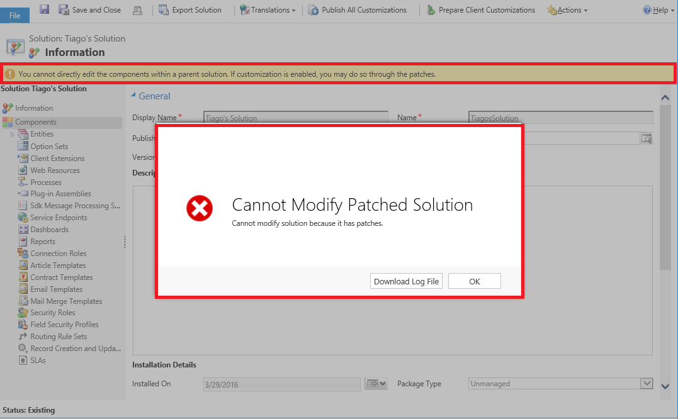Select Web Resources in the component tree
This screenshot has height=419, width=678.
pos(55,170)
